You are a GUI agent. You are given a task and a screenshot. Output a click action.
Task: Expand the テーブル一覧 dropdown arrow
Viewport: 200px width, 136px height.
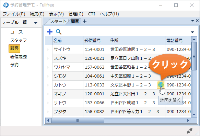[x=36, y=23]
